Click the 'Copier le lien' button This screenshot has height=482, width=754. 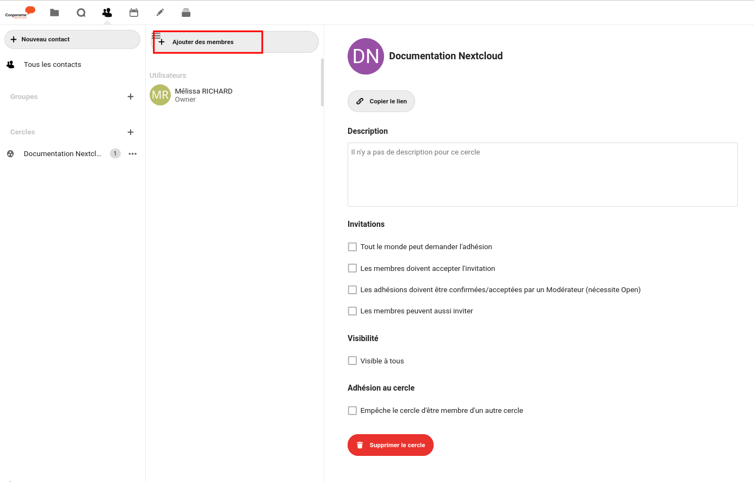click(x=381, y=101)
